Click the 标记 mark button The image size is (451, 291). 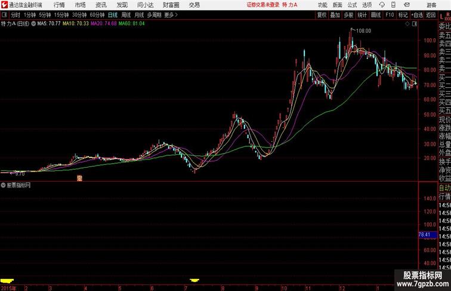click(403, 15)
